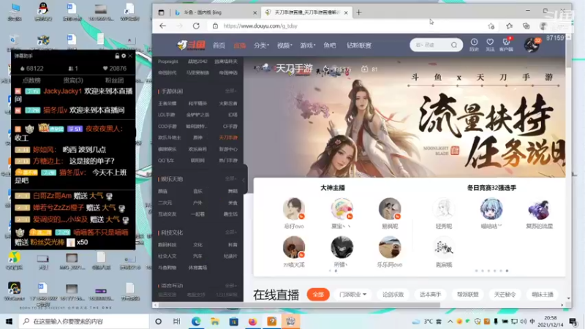Open 天刀手游 category in sidebar
The width and height of the screenshot is (585, 329).
(x=228, y=137)
